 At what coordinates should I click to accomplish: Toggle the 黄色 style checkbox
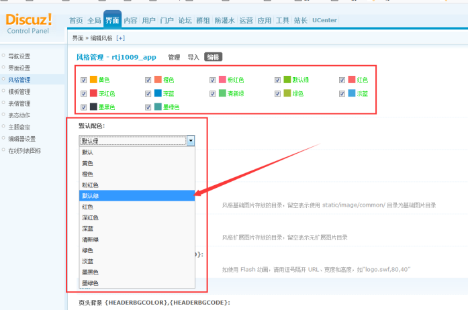[x=83, y=80]
